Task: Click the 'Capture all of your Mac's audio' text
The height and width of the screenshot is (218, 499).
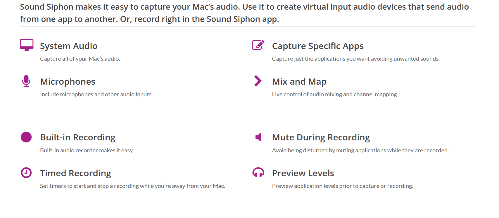Action: 80,59
